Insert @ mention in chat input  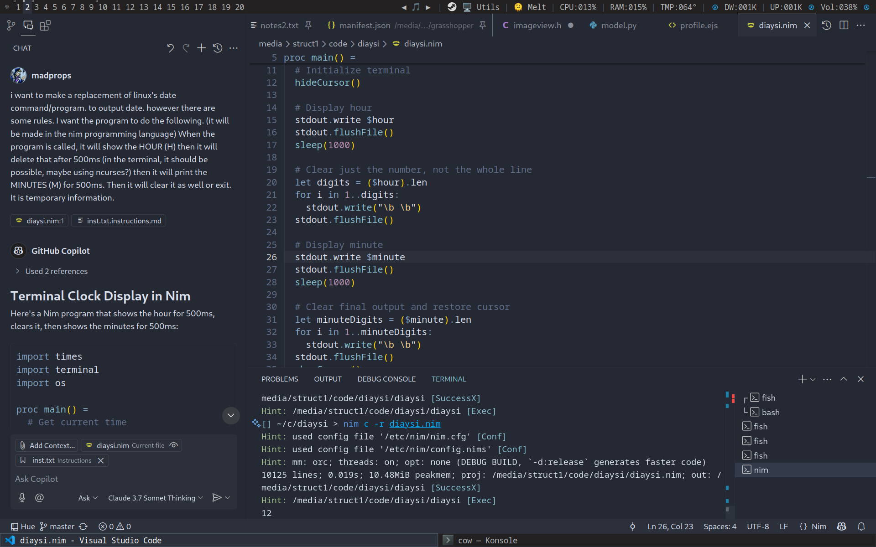coord(40,498)
